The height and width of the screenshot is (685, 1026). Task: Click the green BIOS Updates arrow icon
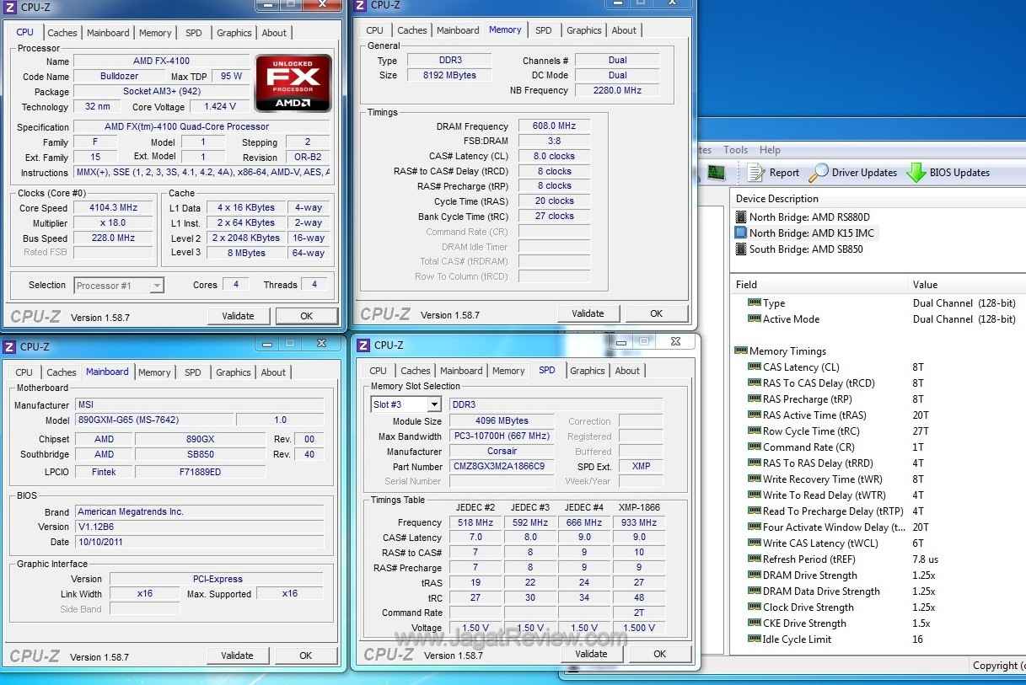916,173
